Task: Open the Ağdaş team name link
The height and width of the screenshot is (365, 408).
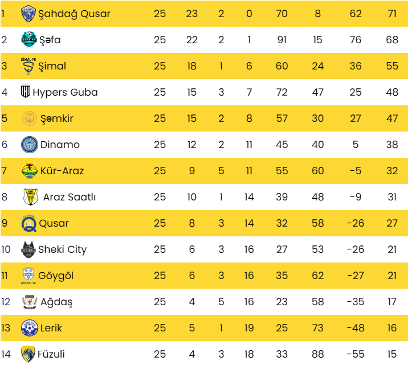Action: (x=56, y=302)
